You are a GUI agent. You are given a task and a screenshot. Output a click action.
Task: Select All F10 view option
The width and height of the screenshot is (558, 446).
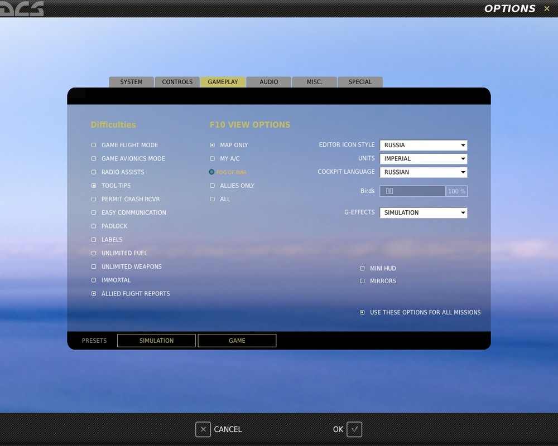[212, 199]
